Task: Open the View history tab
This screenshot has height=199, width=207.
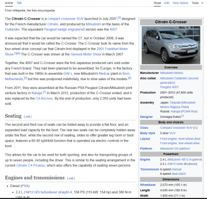Action: coord(180,3)
